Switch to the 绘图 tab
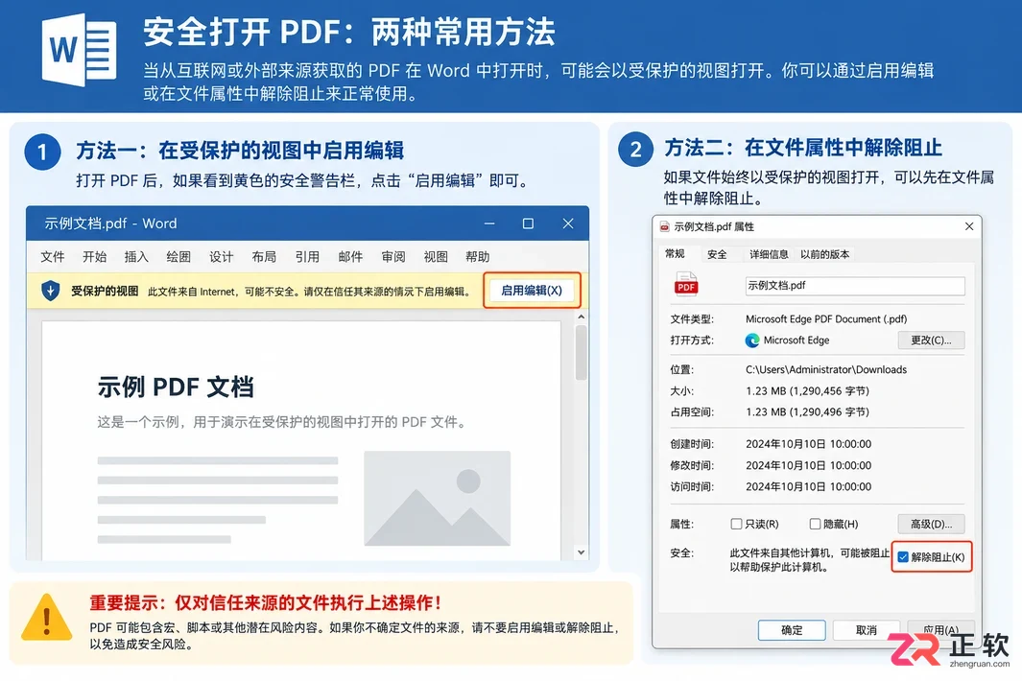The image size is (1022, 681). (x=178, y=257)
